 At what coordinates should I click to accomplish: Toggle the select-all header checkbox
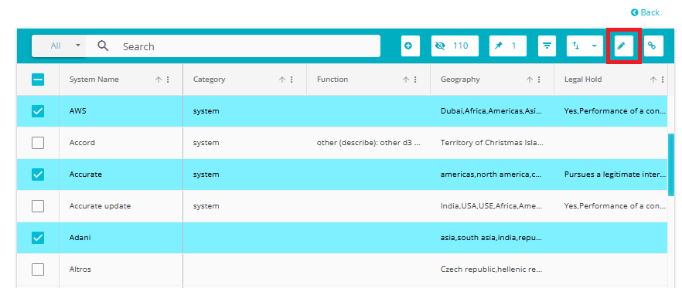[38, 80]
